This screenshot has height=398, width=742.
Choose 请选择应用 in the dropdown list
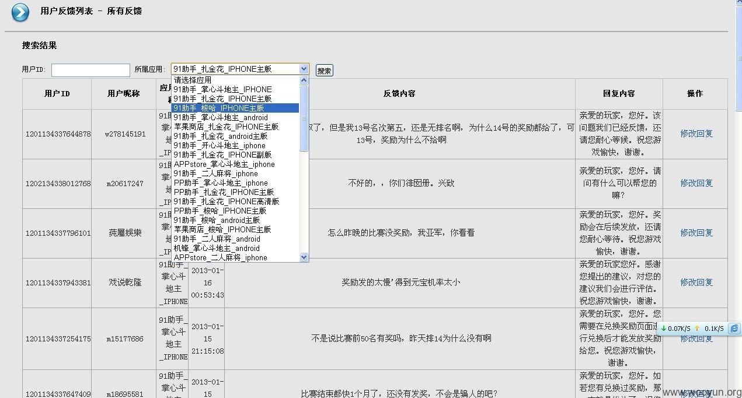[235, 80]
